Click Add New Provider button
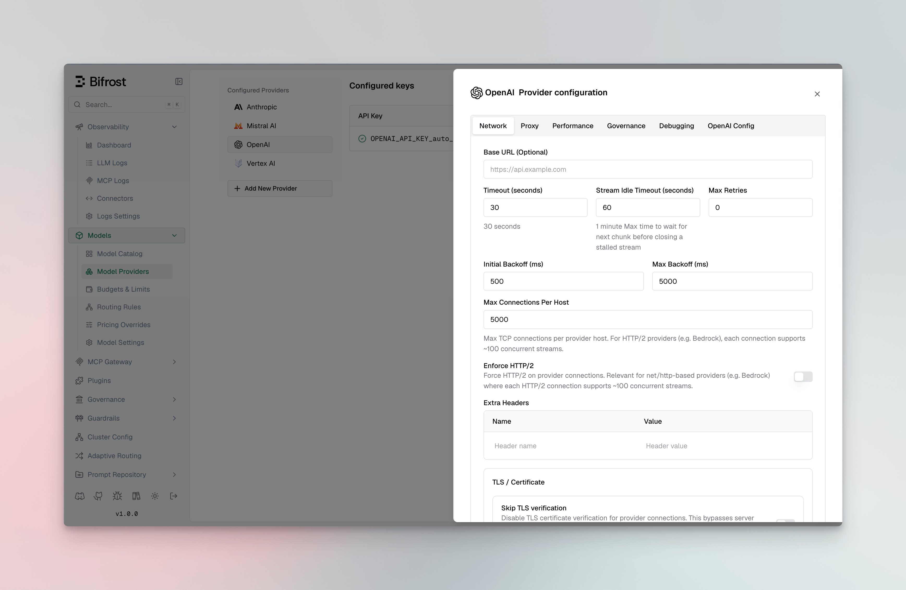The height and width of the screenshot is (590, 906). tap(280, 189)
